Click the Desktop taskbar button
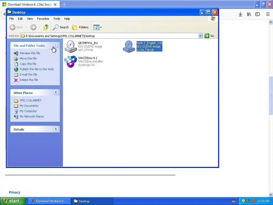273x205 pixels. (92, 201)
